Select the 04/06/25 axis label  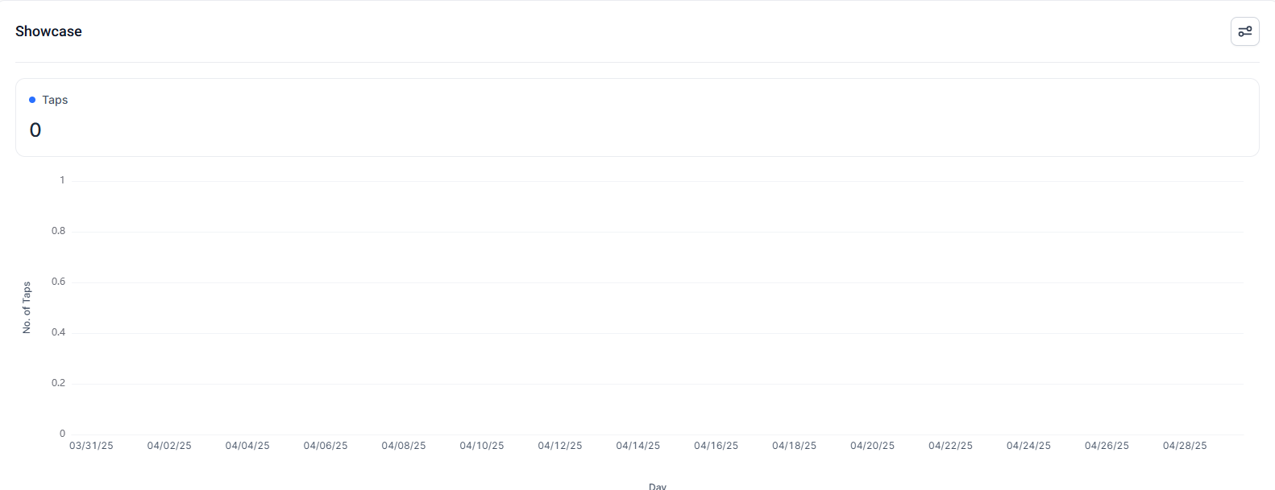(x=326, y=446)
